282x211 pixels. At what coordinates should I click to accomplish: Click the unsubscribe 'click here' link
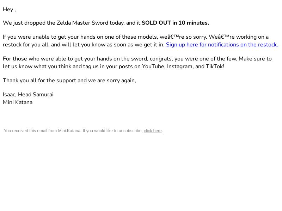(153, 131)
